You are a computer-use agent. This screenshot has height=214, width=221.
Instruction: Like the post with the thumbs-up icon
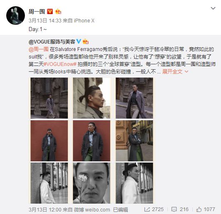click(199, 209)
